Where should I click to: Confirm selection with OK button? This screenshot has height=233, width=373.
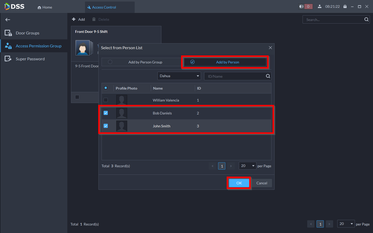[x=239, y=183]
